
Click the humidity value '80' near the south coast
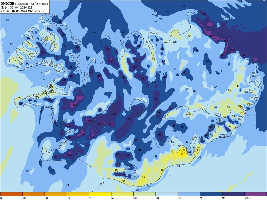(178, 166)
